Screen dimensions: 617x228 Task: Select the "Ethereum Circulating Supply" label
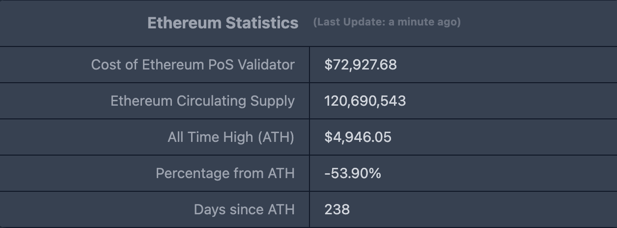[202, 101]
